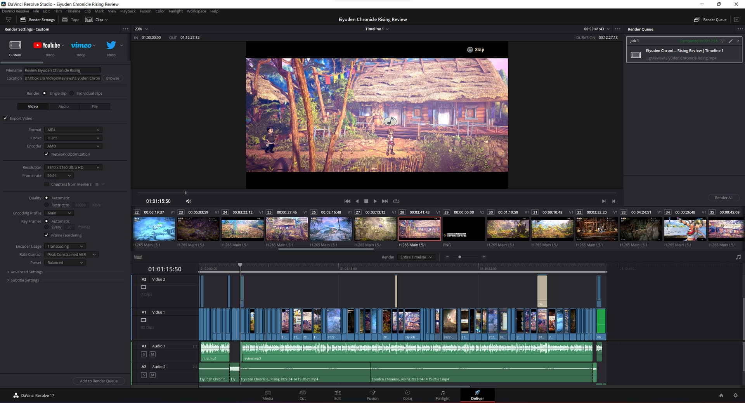Select clip thumbnail 28
Image resolution: width=745 pixels, height=403 pixels.
point(419,229)
